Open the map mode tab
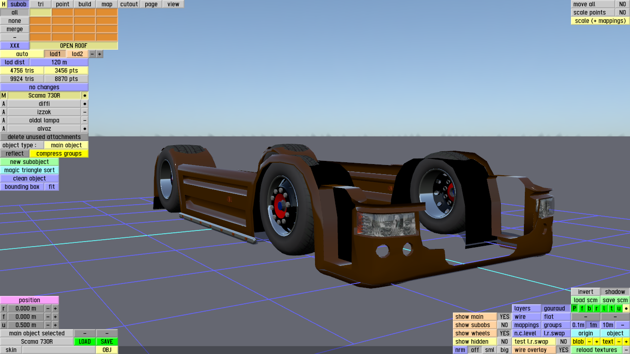 (x=107, y=4)
